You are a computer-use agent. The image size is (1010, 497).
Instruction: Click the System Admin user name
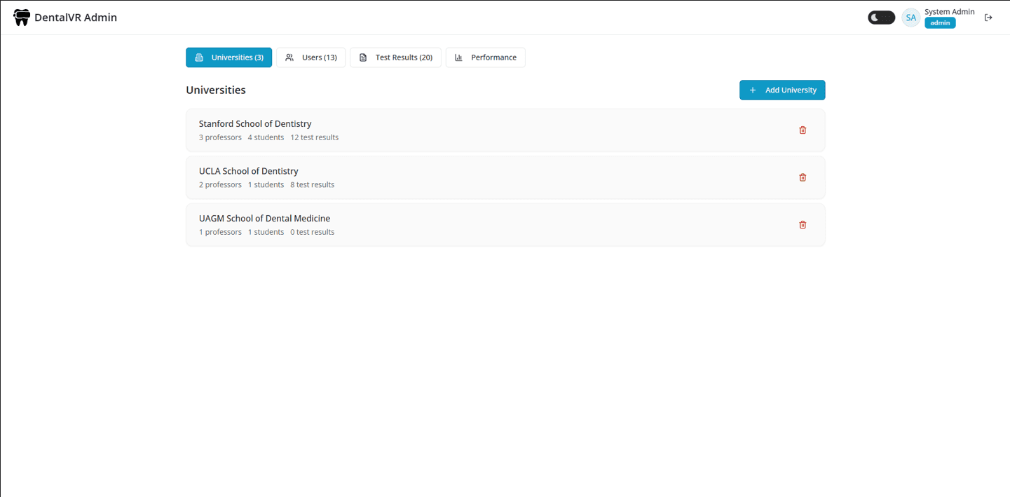pos(950,12)
